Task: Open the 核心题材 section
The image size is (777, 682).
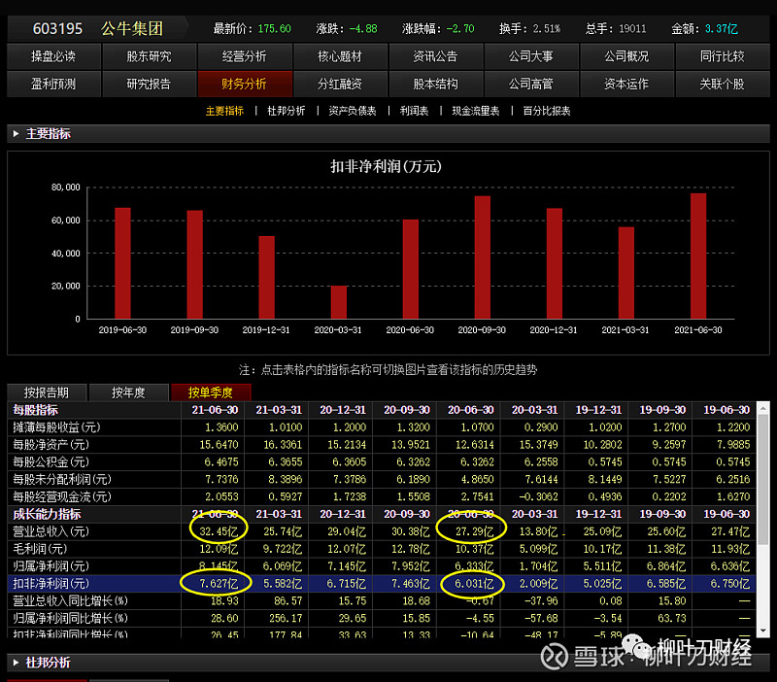Action: point(341,56)
